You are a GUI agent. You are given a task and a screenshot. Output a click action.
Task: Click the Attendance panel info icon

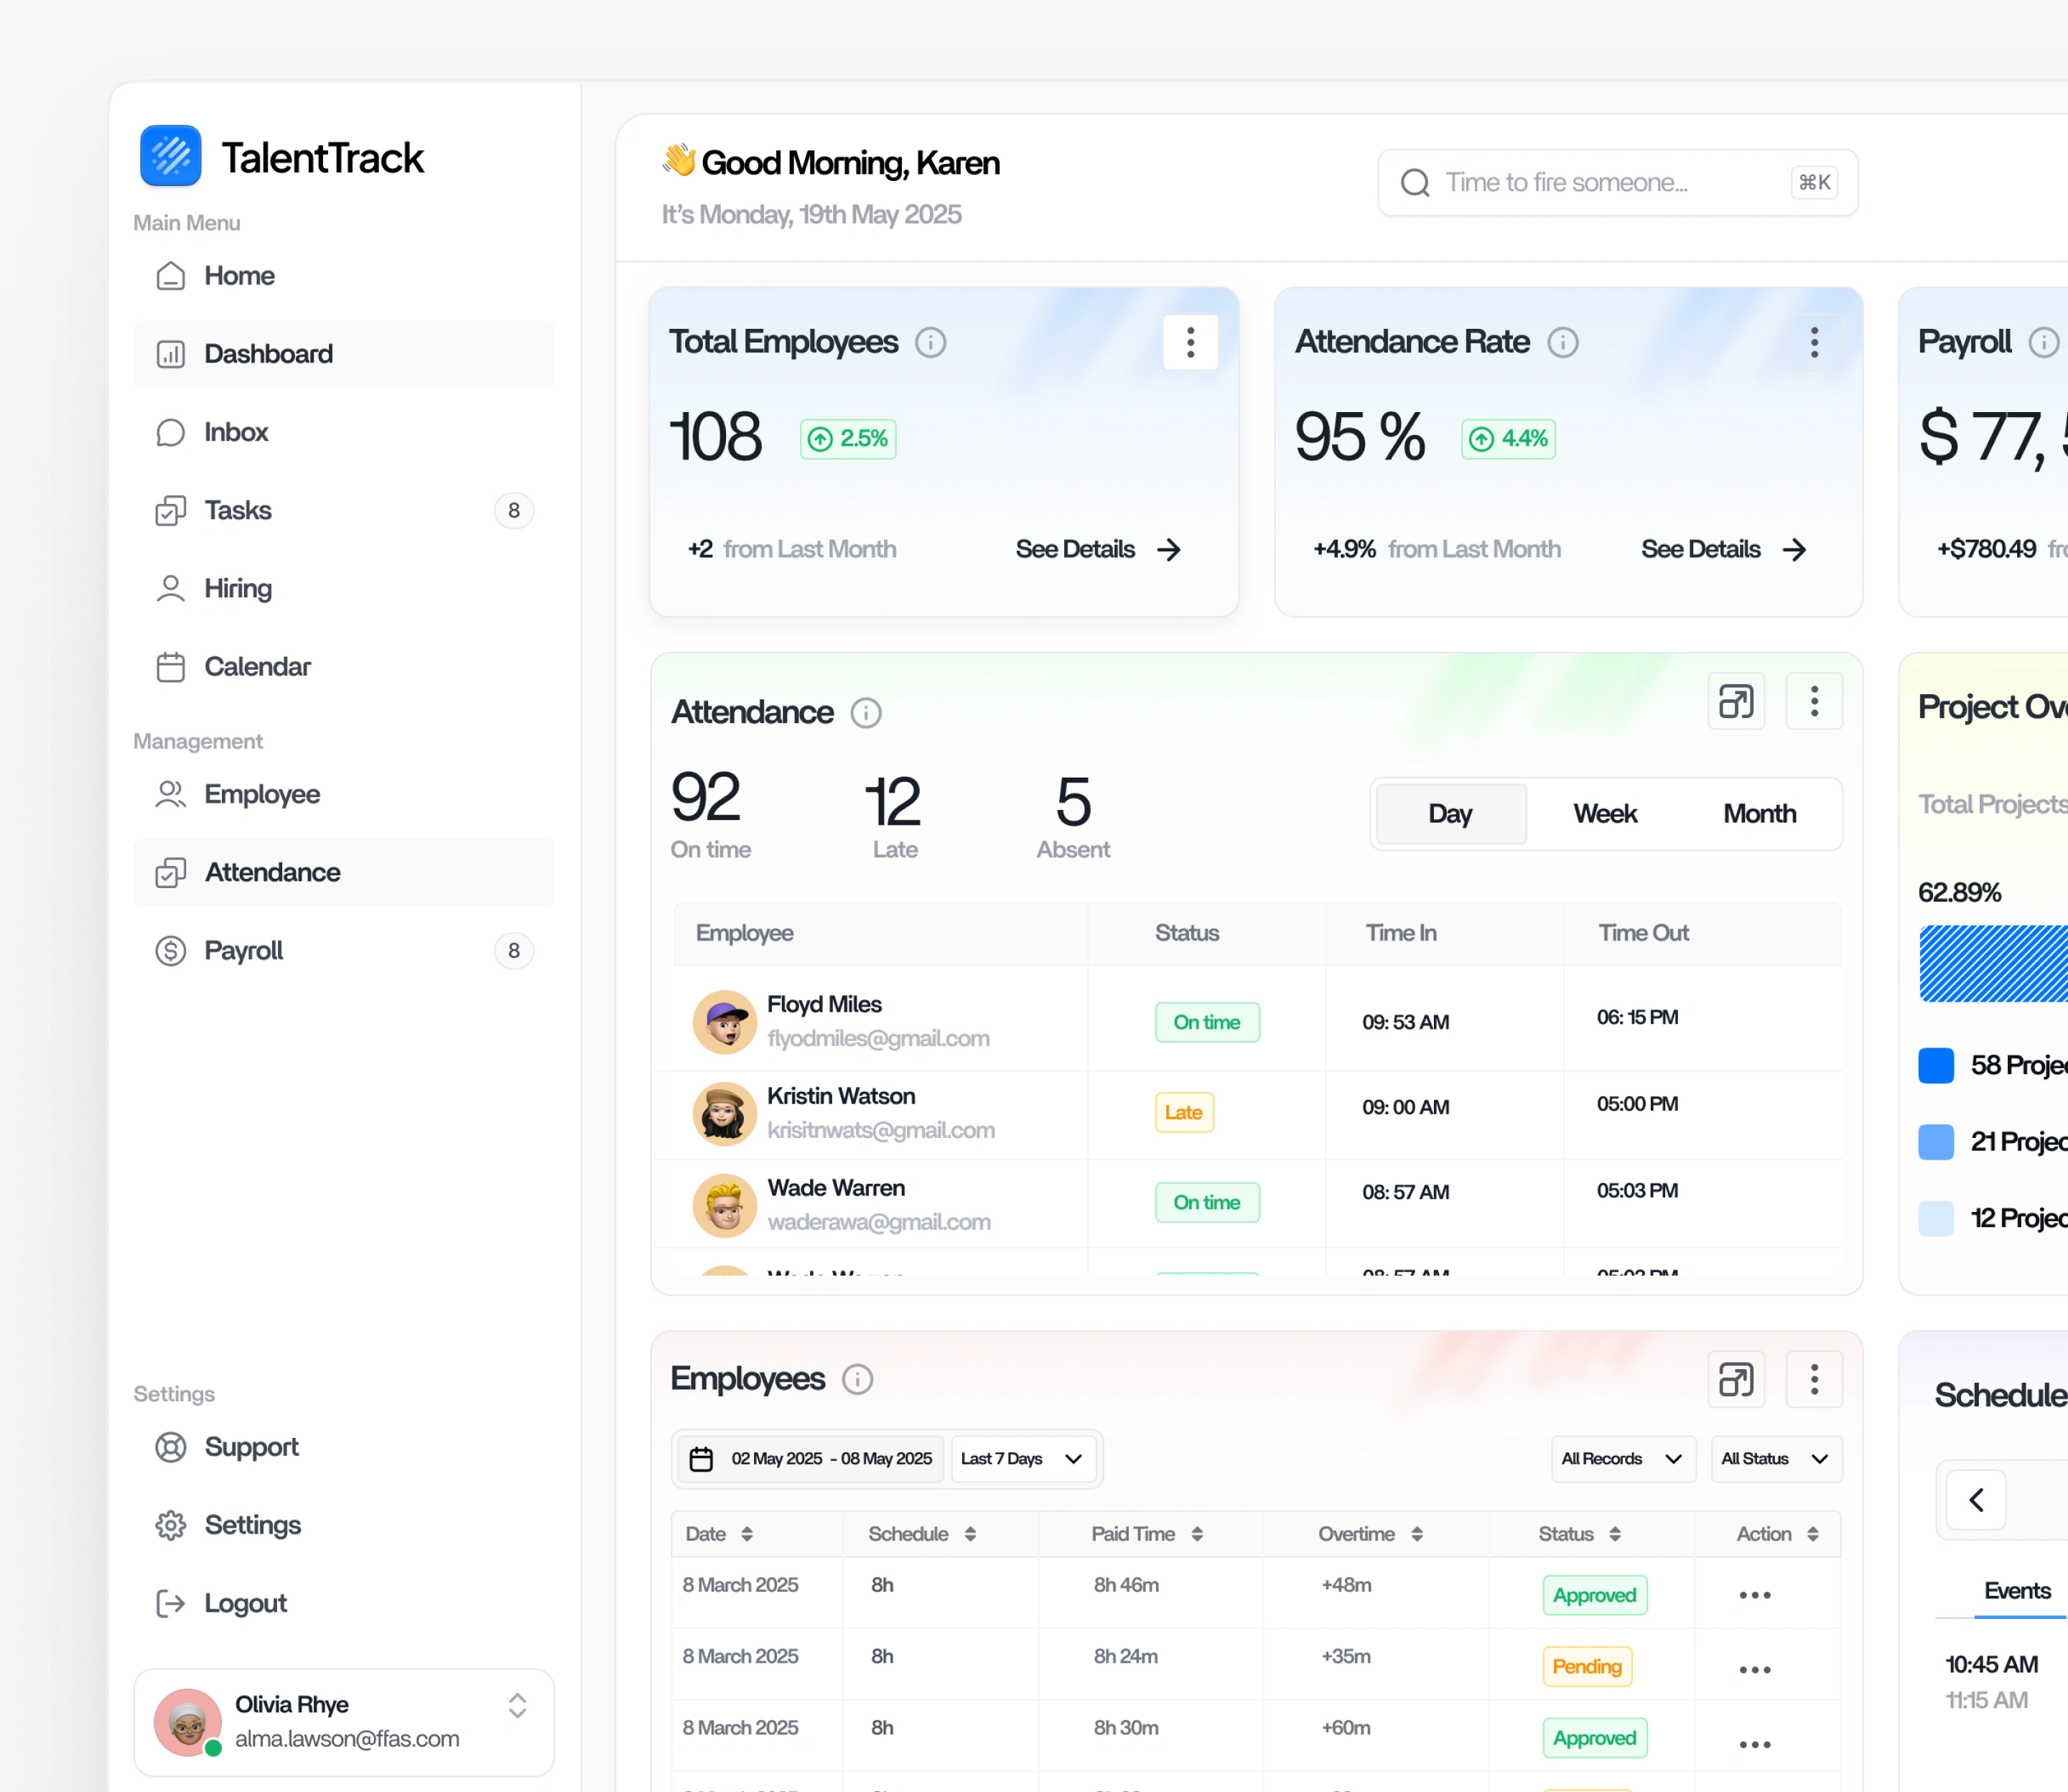tap(866, 712)
